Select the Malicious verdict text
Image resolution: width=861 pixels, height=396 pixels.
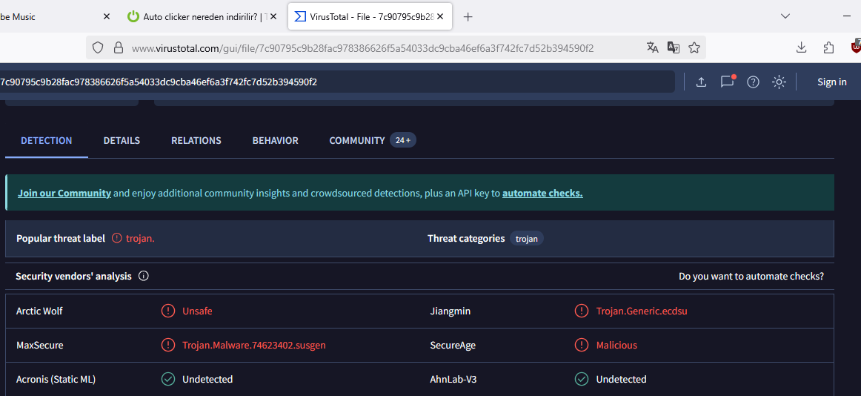pos(616,345)
